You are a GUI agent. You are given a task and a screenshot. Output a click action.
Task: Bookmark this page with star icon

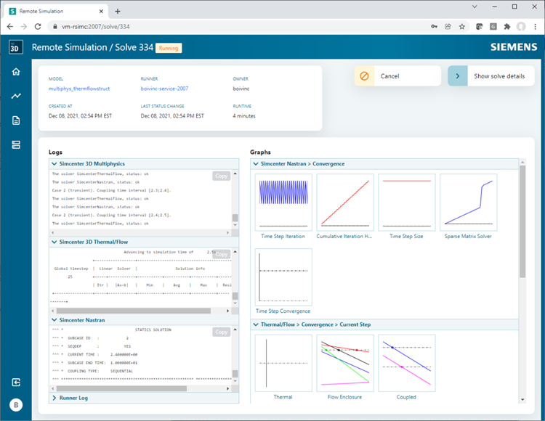[x=462, y=26]
